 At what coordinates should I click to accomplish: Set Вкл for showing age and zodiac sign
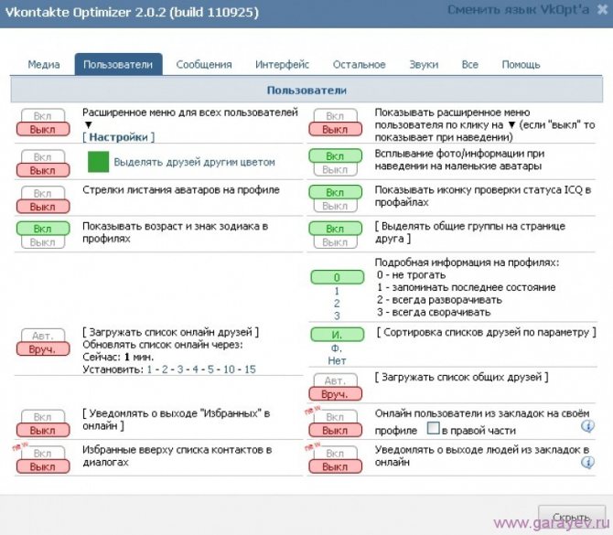43,229
